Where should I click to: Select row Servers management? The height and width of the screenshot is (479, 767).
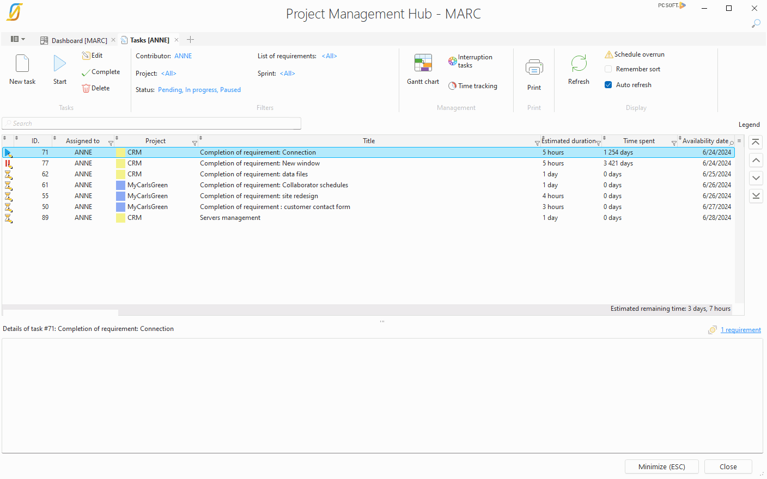pyautogui.click(x=368, y=218)
